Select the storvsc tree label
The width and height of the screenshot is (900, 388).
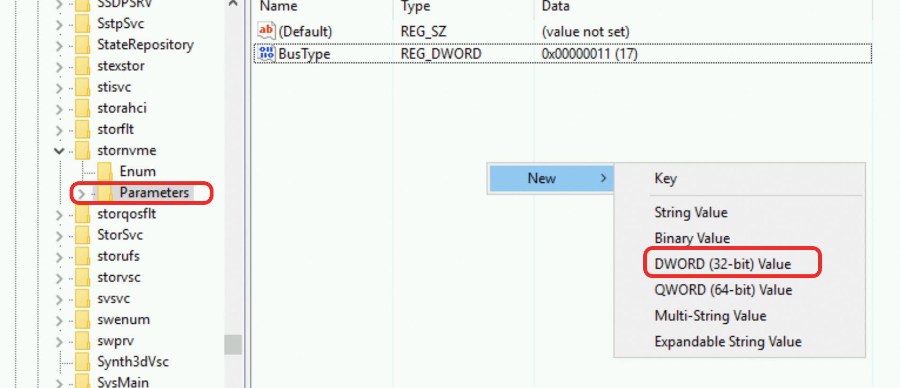coord(119,277)
